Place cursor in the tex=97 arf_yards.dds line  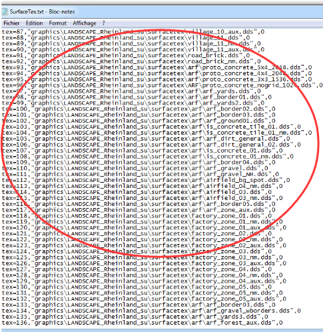(131, 91)
